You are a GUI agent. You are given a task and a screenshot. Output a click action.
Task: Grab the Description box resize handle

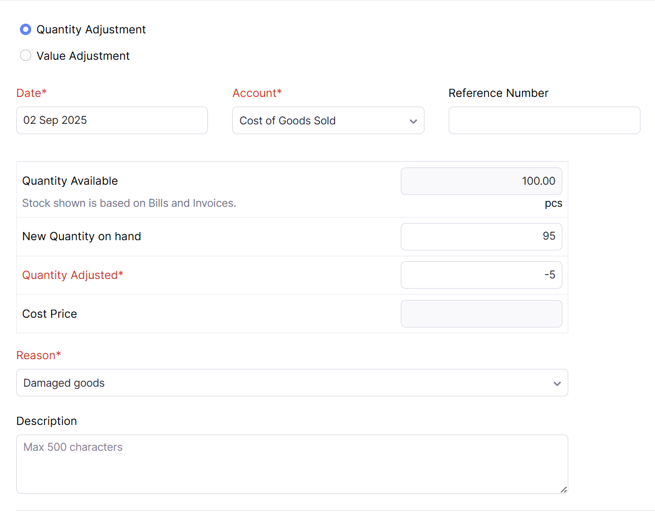[x=563, y=490]
